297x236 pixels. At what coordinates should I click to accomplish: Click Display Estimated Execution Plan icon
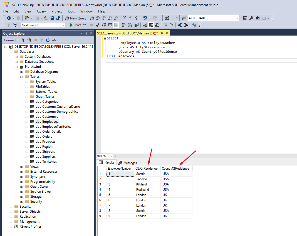click(x=104, y=25)
